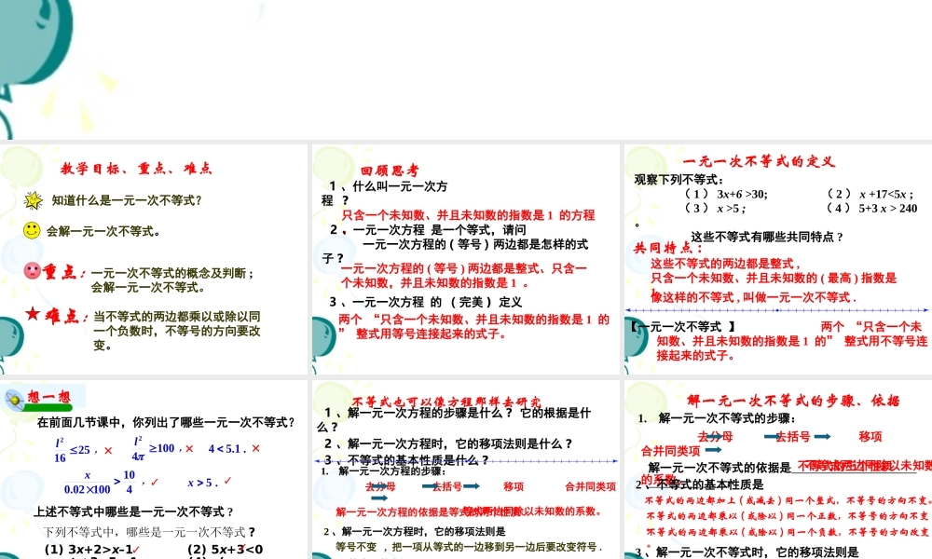Click the arrow after 合并同类项
The image size is (932, 559).
coord(715,448)
